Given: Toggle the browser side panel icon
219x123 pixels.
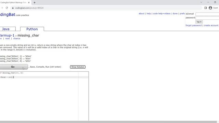Looking at the screenshot, I should click(x=205, y=8).
